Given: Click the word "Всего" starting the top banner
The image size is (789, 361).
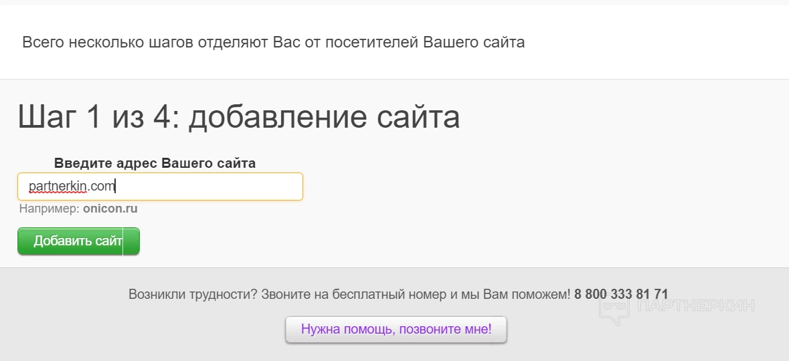Looking at the screenshot, I should [x=41, y=42].
